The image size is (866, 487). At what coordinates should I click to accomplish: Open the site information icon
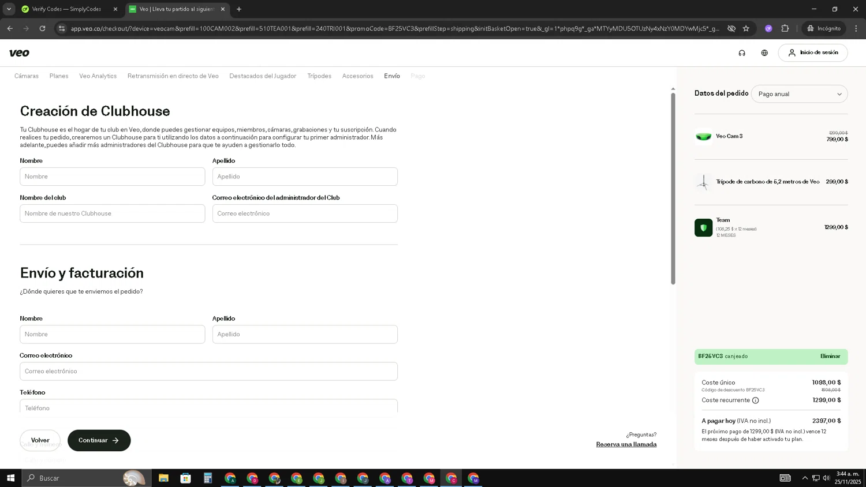click(x=61, y=28)
